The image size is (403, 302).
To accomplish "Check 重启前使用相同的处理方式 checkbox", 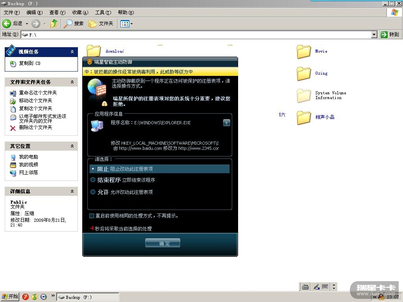I will (91, 216).
